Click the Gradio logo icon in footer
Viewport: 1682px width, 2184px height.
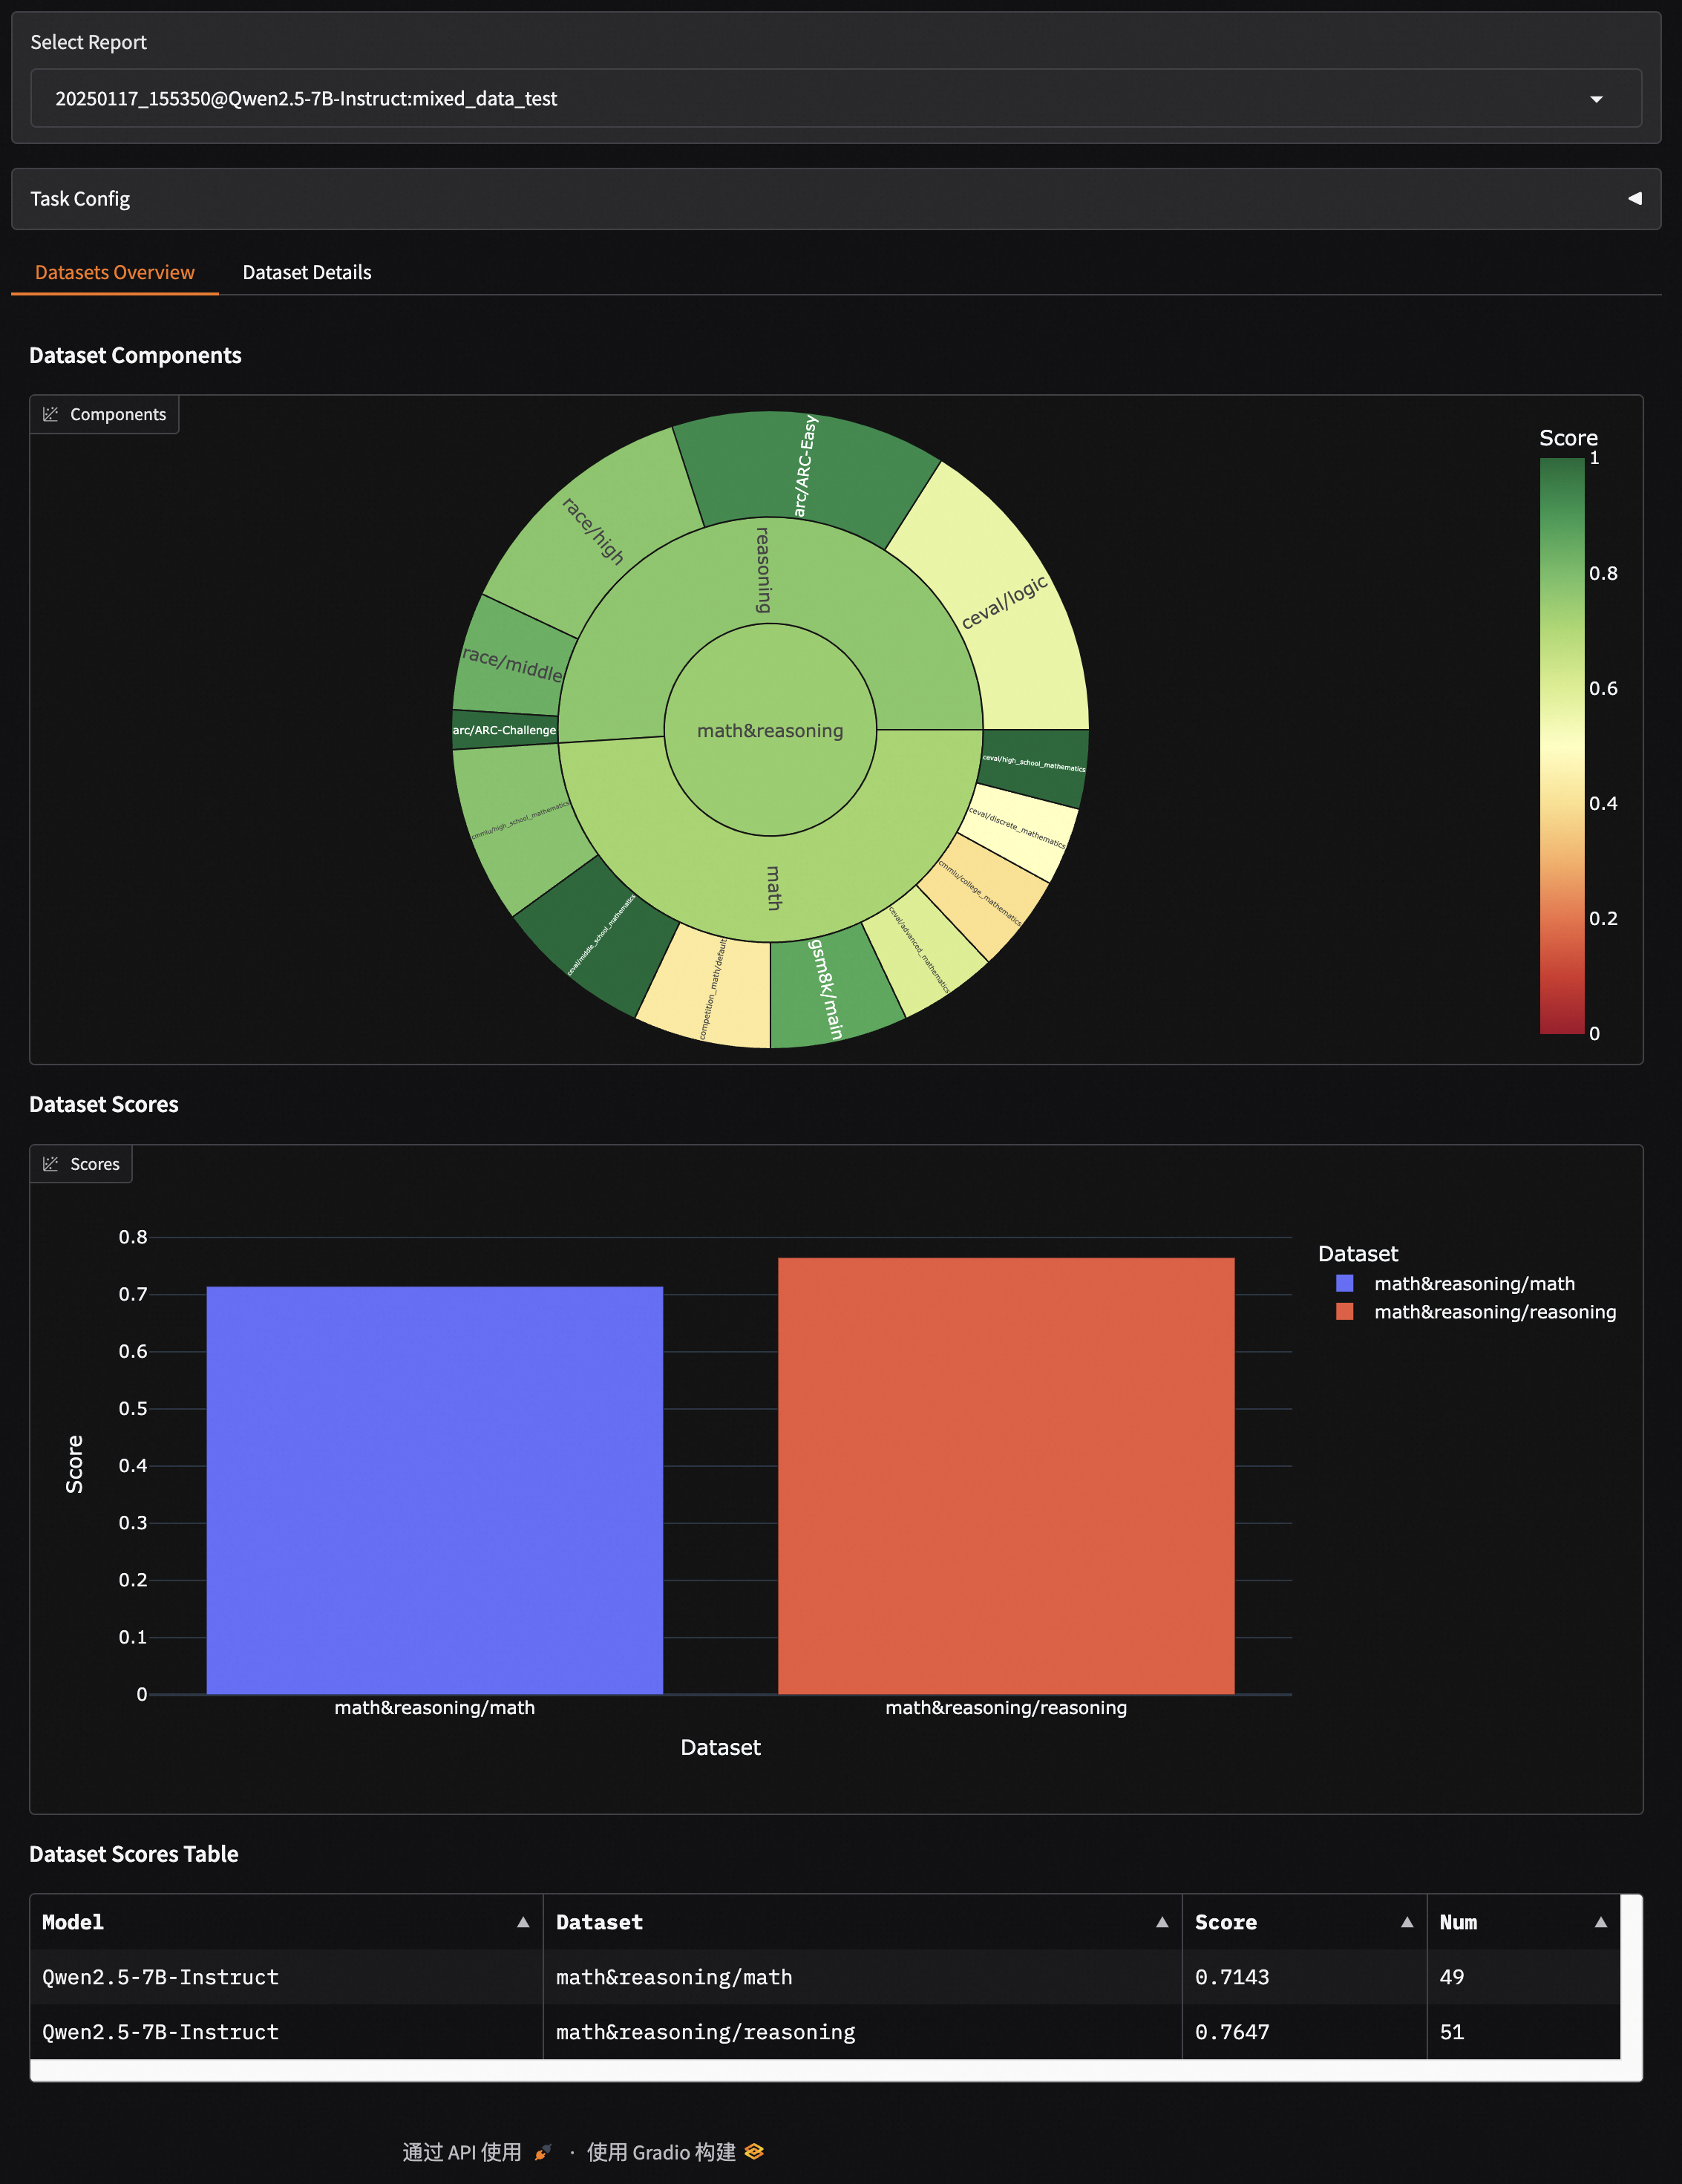tap(755, 2151)
